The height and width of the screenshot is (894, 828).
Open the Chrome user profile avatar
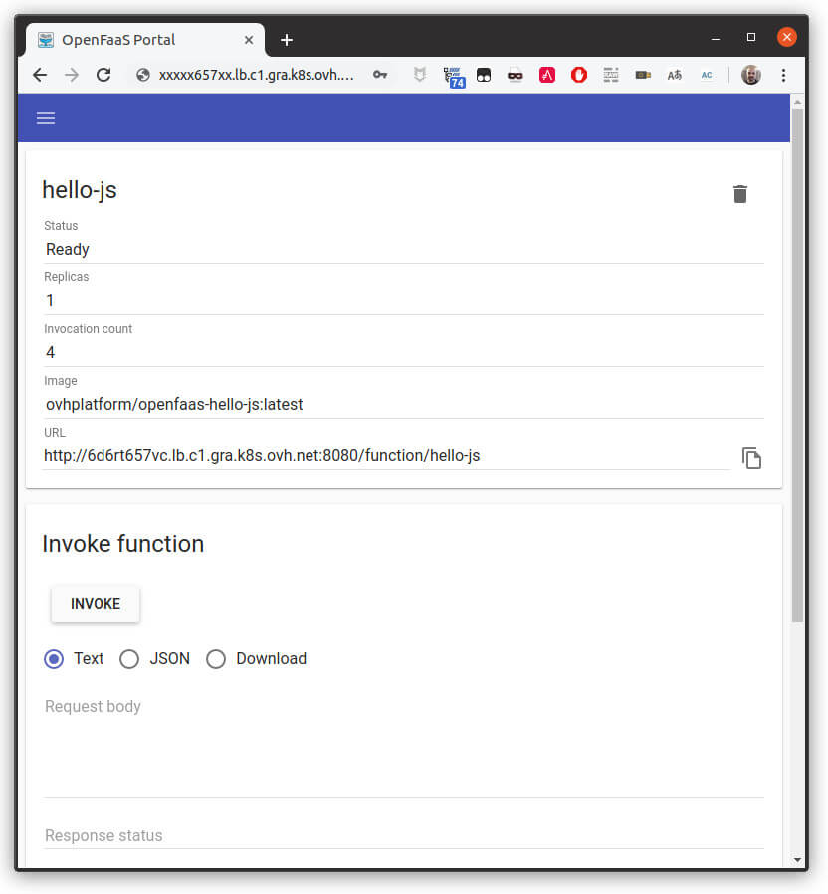750,75
